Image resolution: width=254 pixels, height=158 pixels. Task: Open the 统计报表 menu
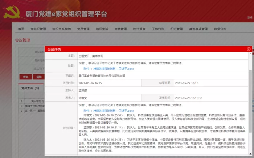point(139,29)
